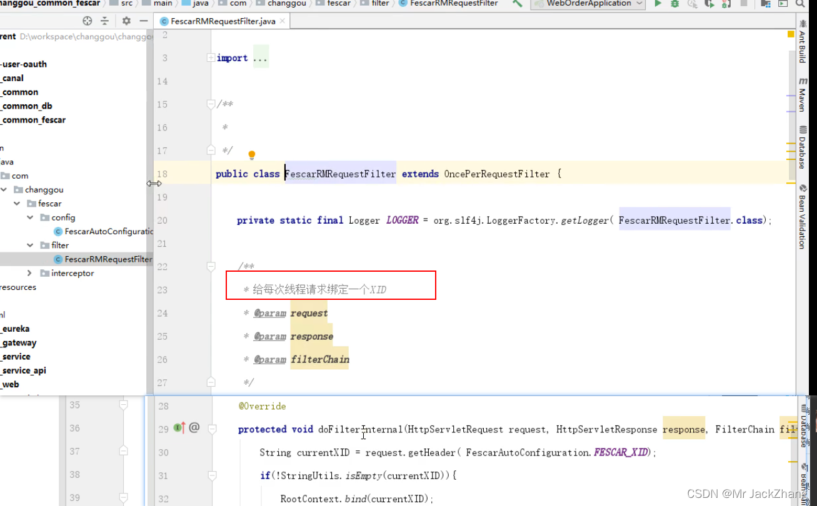This screenshot has width=817, height=506.
Task: Open the Bean Validation tool window
Action: 803,216
